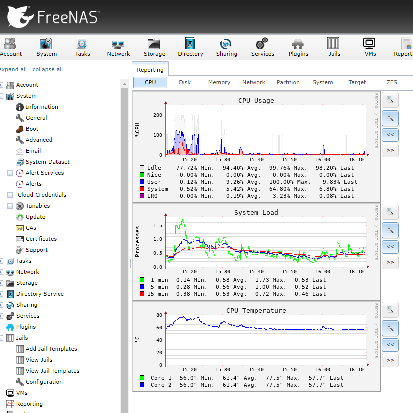The height and width of the screenshot is (413, 413).
Task: Zoom out on the System Load graph
Action: pos(390,230)
